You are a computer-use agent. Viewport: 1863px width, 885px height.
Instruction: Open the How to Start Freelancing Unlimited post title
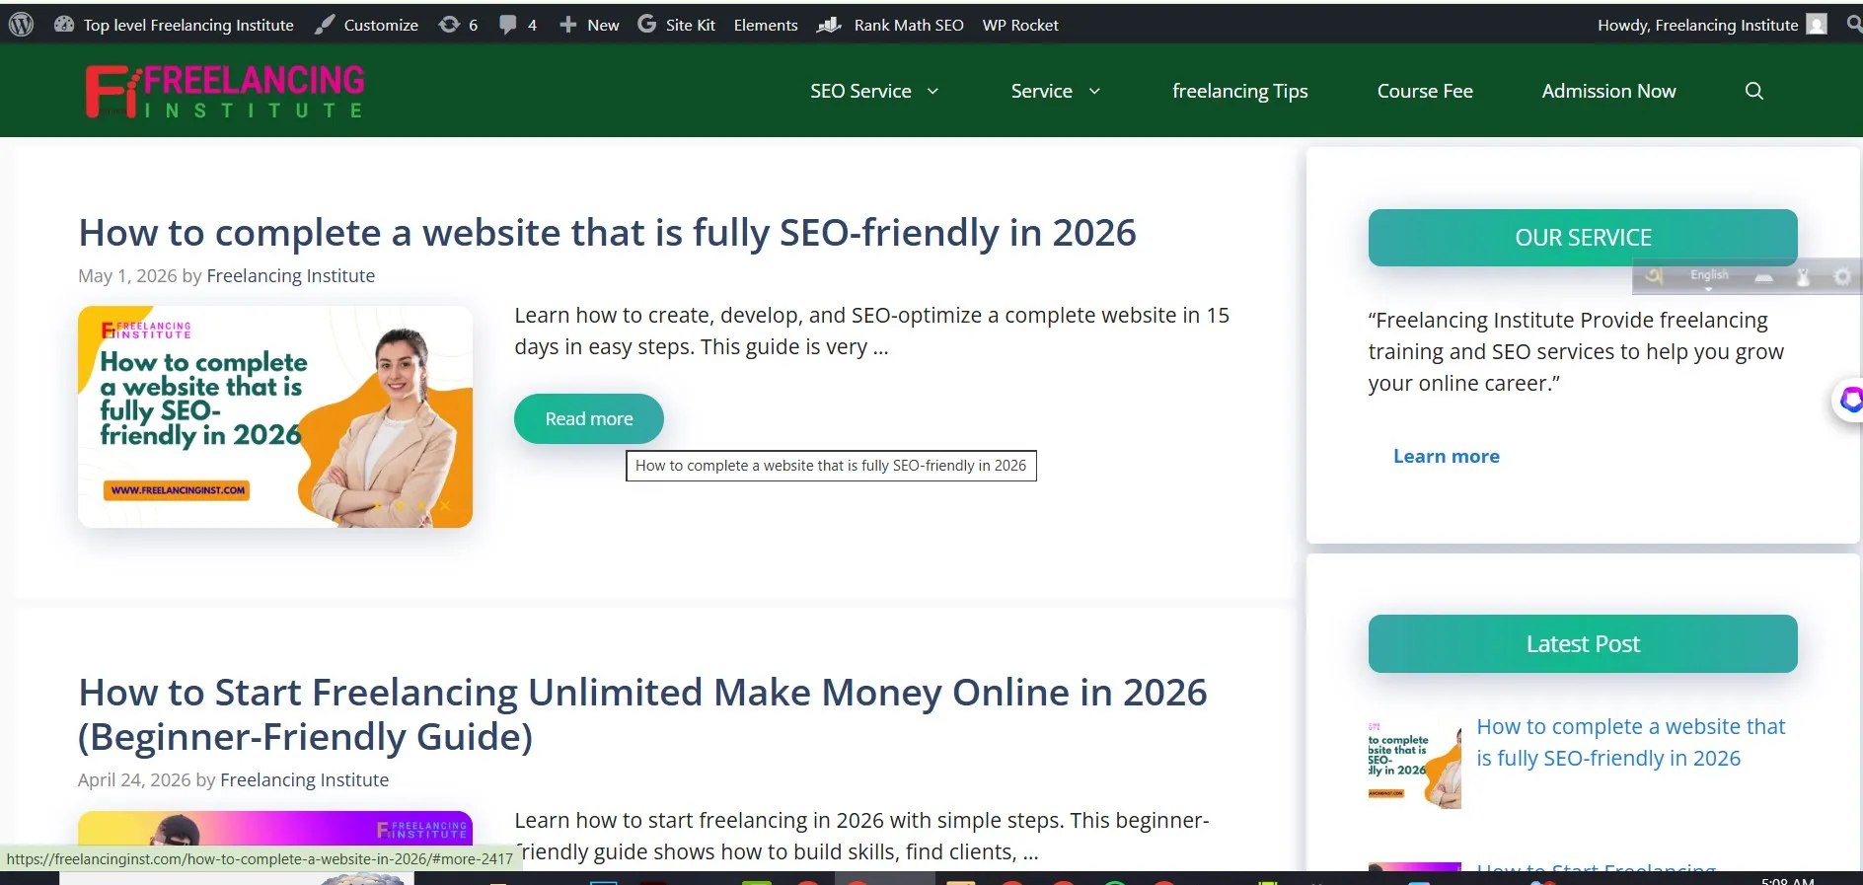(x=642, y=714)
